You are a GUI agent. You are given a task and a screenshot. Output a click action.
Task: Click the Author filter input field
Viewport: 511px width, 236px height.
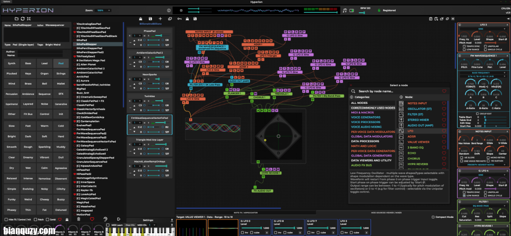(x=40, y=51)
